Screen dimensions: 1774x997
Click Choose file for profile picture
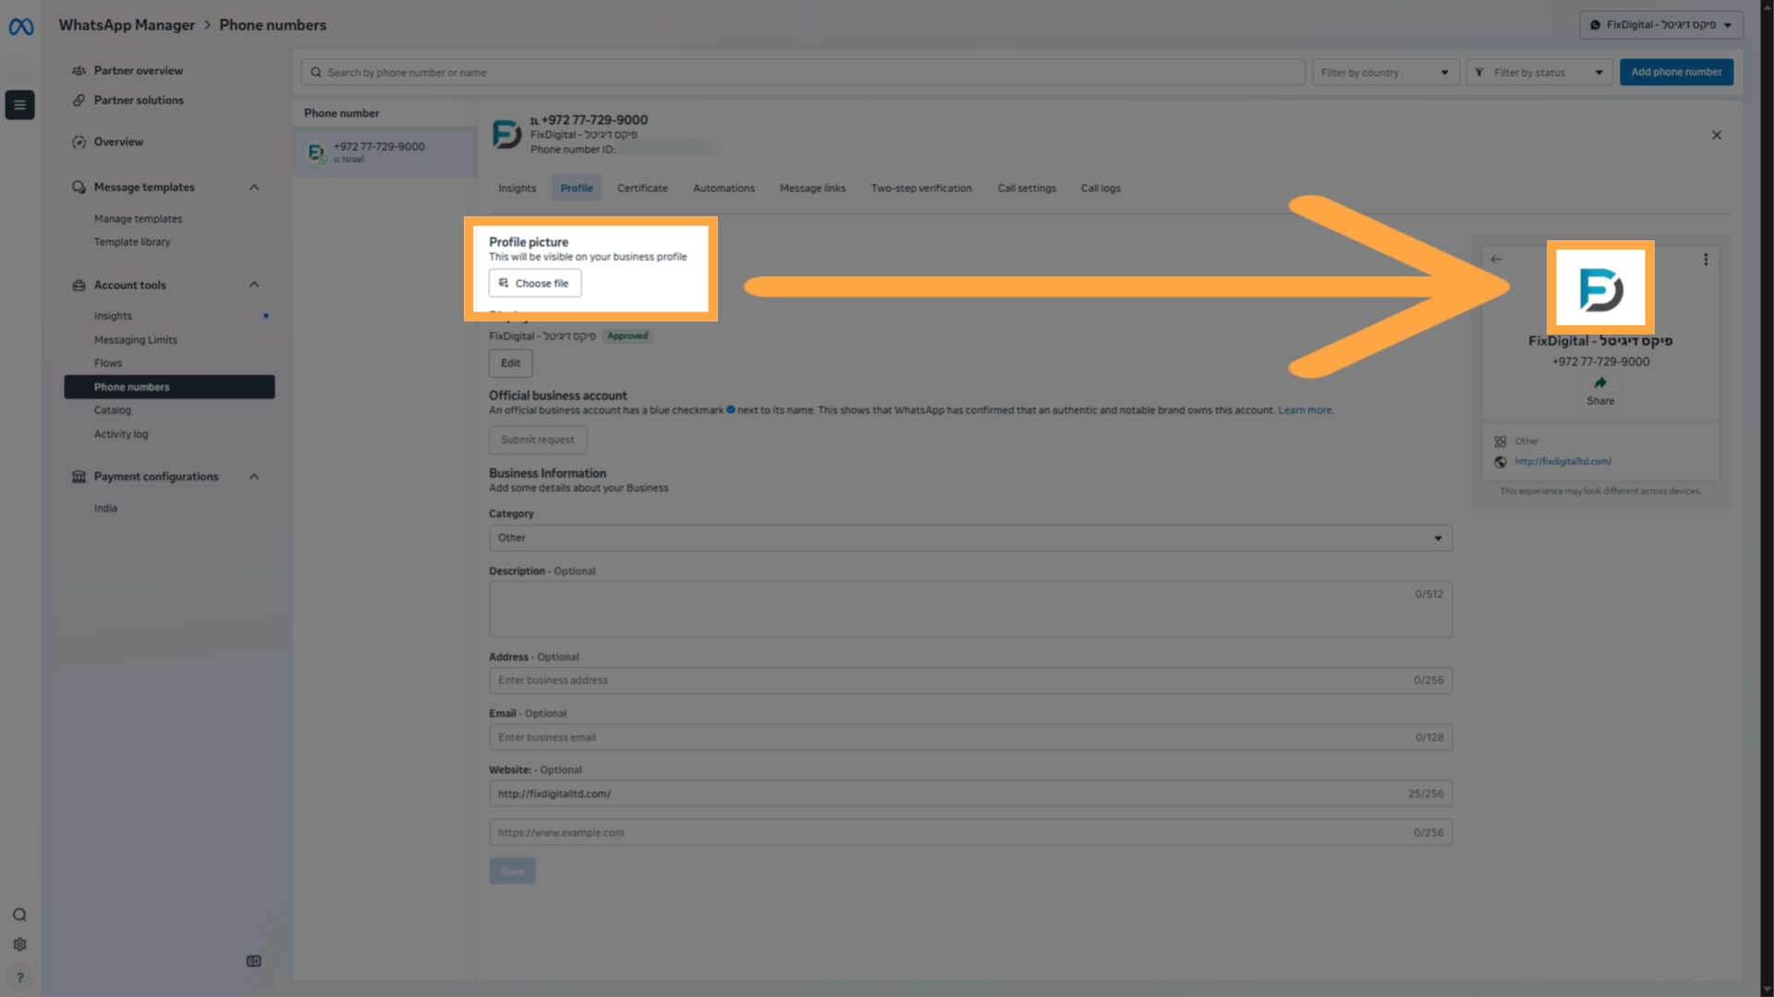click(535, 284)
